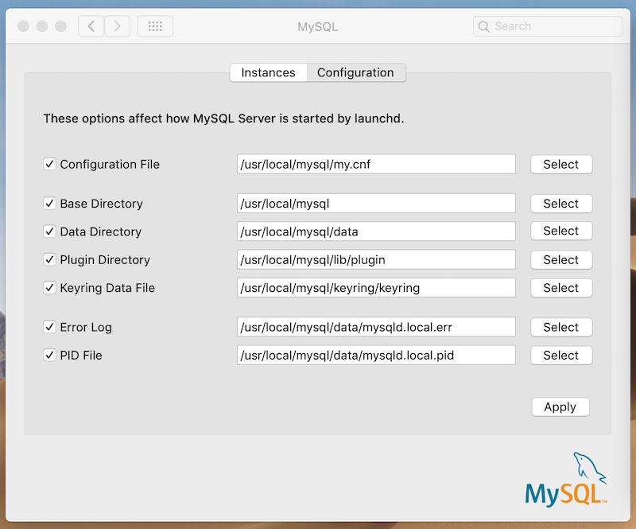Click the PID File path field
This screenshot has width=636, height=529.
376,355
